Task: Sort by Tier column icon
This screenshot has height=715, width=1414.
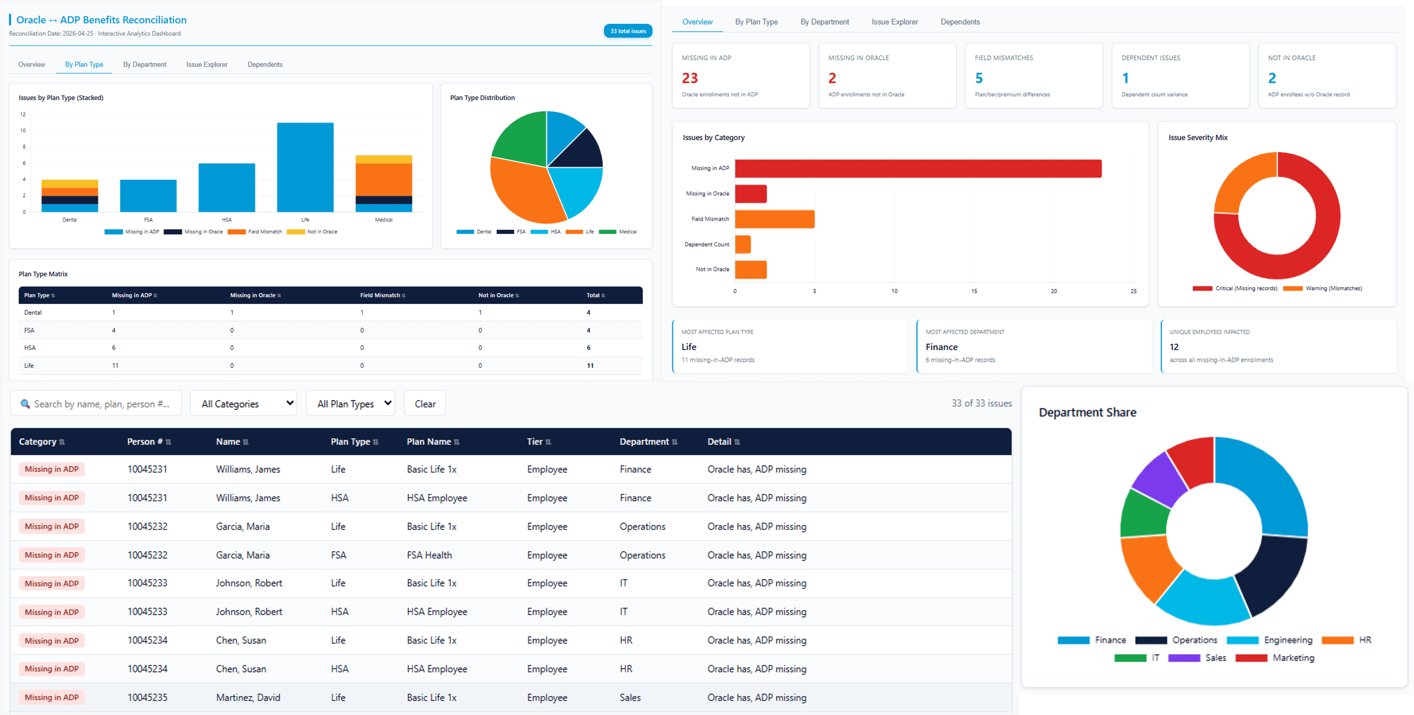Action: 548,442
